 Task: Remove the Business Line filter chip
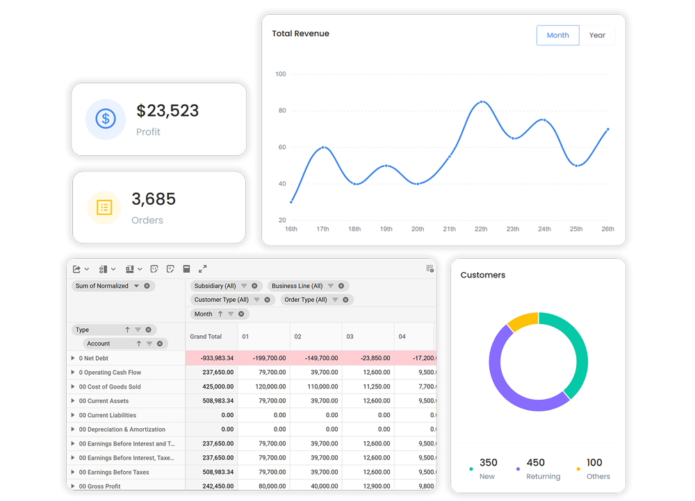point(341,286)
